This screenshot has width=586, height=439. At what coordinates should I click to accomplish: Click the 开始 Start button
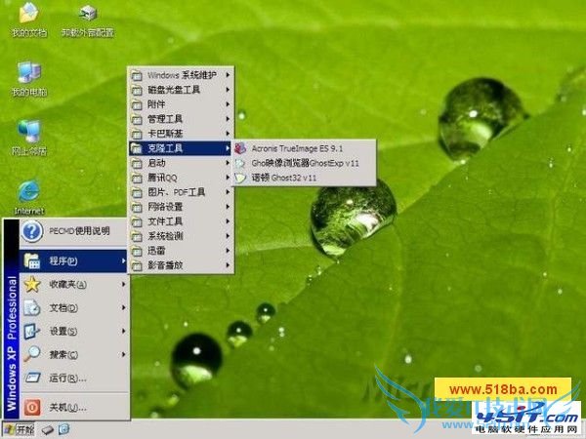point(20,429)
